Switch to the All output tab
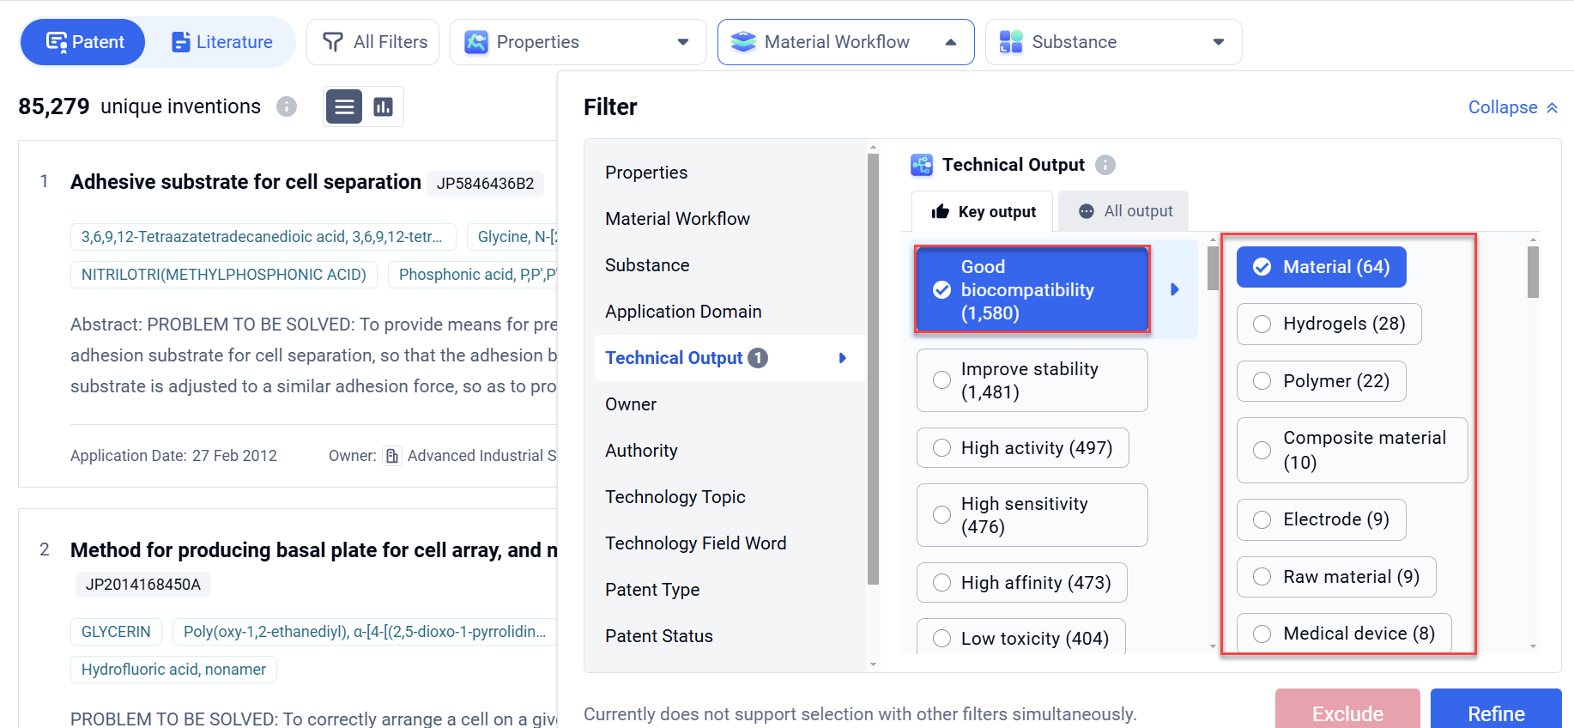1574x728 pixels. 1124,211
